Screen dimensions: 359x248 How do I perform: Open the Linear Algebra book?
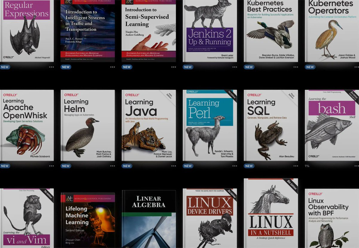click(x=149, y=219)
